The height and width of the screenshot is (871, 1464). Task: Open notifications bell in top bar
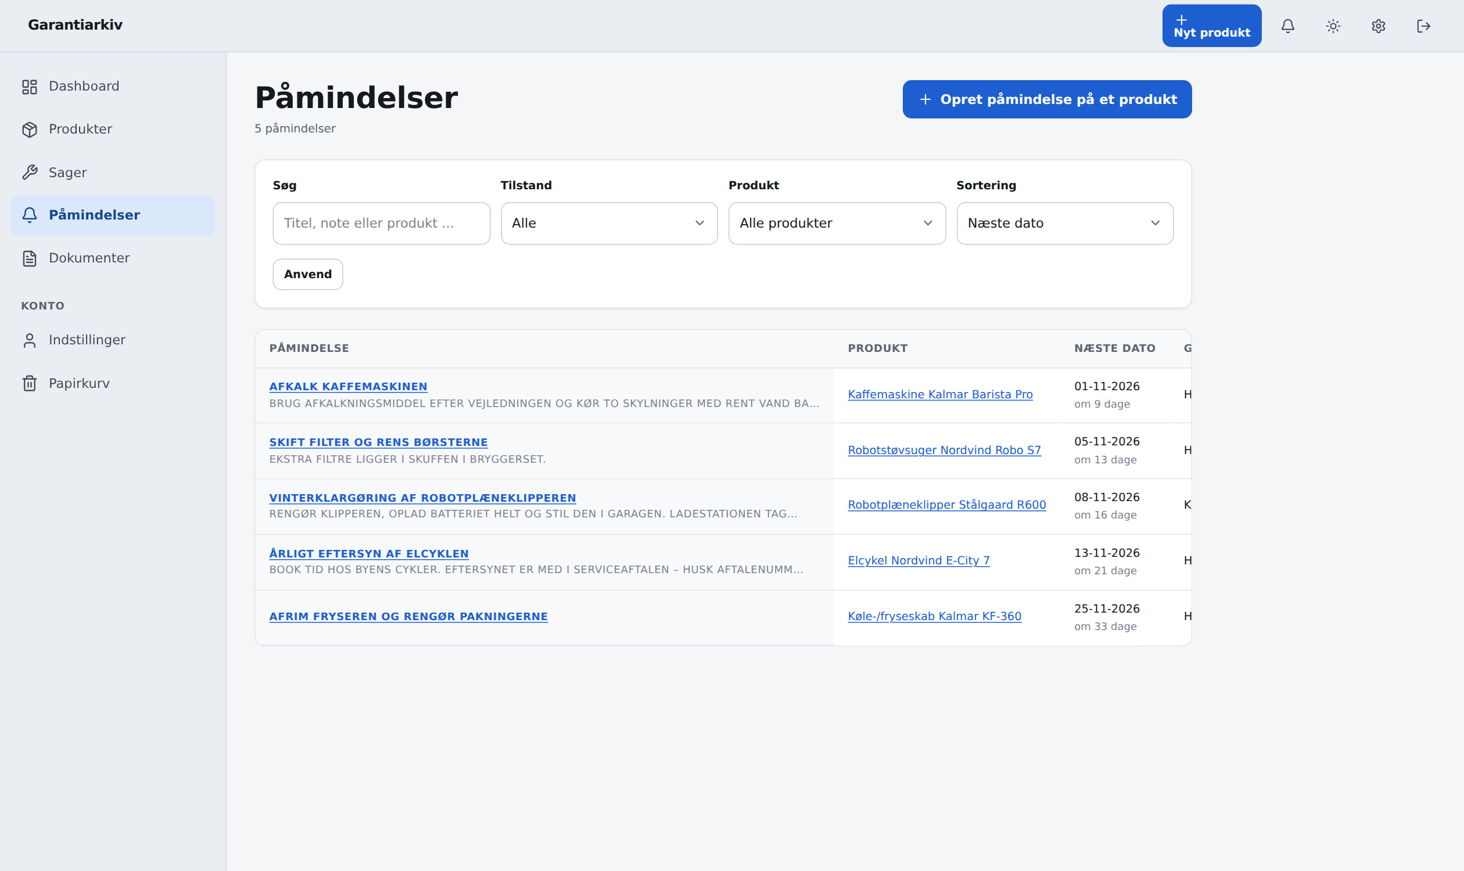tap(1287, 26)
